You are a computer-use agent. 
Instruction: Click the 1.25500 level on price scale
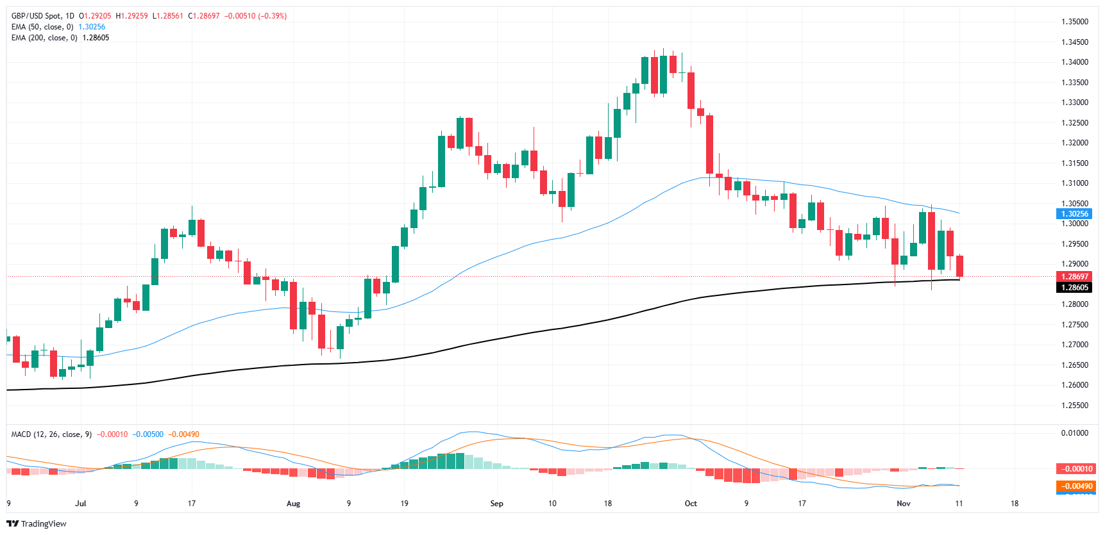[1074, 406]
